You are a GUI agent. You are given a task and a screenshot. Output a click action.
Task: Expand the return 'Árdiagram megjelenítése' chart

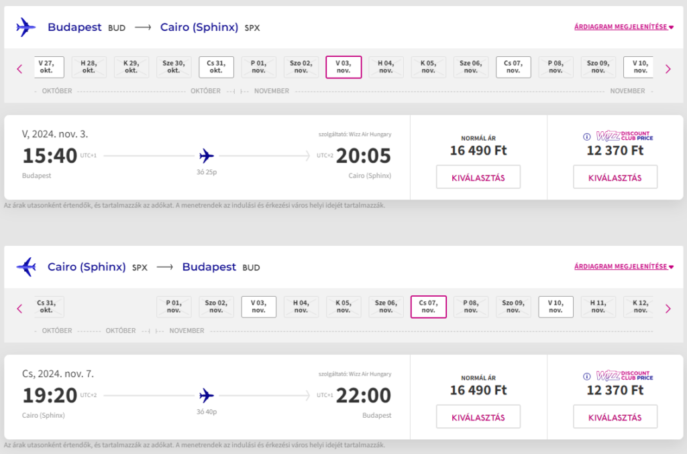pos(623,267)
